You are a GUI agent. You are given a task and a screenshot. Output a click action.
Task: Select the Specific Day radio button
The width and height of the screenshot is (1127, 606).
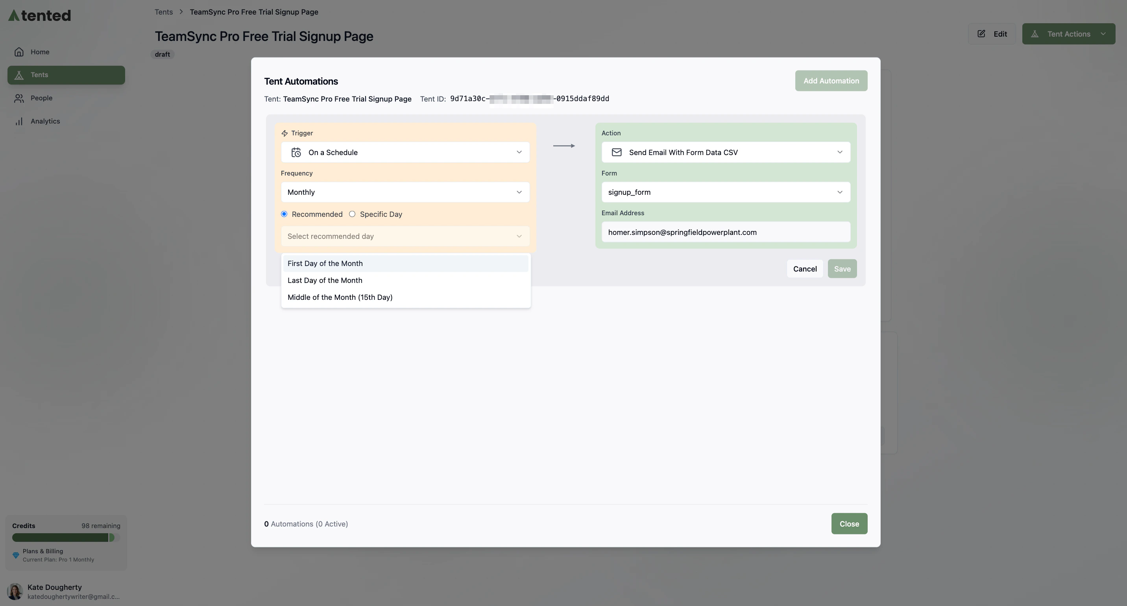pos(353,214)
